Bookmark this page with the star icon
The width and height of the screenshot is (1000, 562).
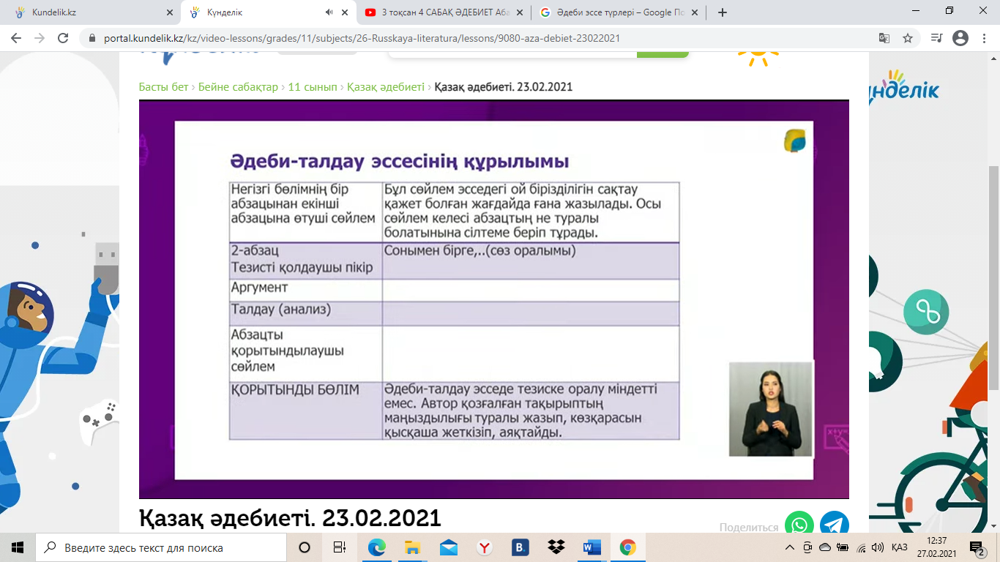pos(908,38)
